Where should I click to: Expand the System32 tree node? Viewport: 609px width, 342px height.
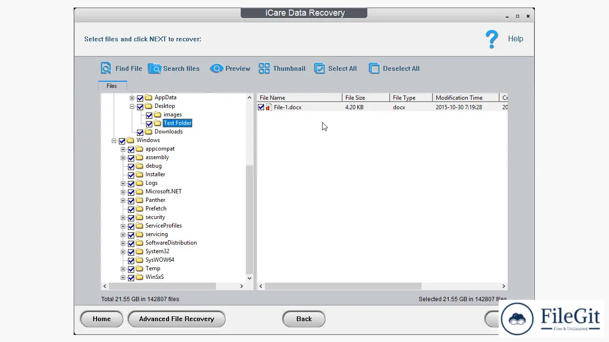pyautogui.click(x=123, y=252)
